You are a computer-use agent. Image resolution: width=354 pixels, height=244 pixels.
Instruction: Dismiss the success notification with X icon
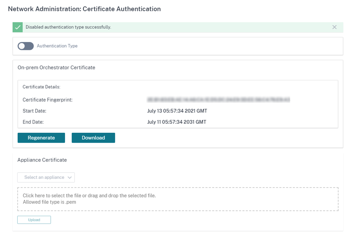334,27
